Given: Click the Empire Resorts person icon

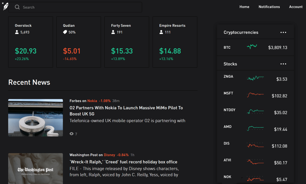Looking at the screenshot, I should point(161,32).
